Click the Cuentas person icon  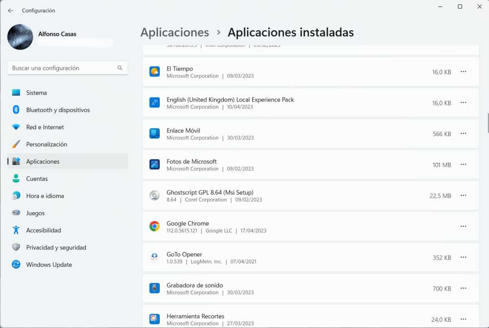coord(16,178)
